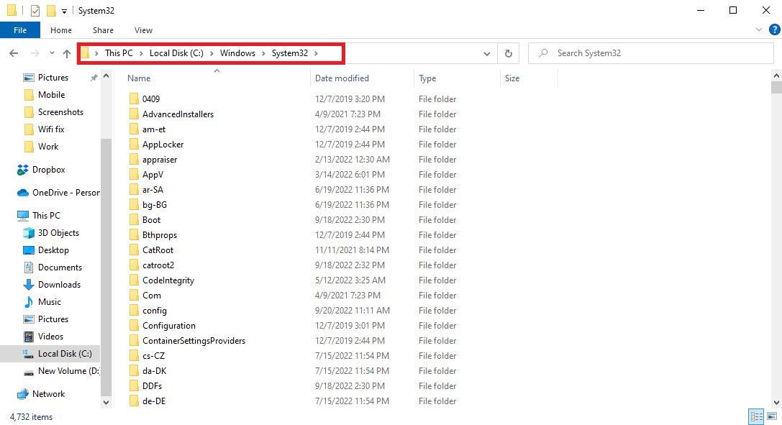Select the Boot folder icon
Image resolution: width=782 pixels, height=425 pixels.
click(x=134, y=220)
